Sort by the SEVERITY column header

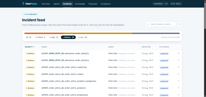pyautogui.click(x=29, y=47)
